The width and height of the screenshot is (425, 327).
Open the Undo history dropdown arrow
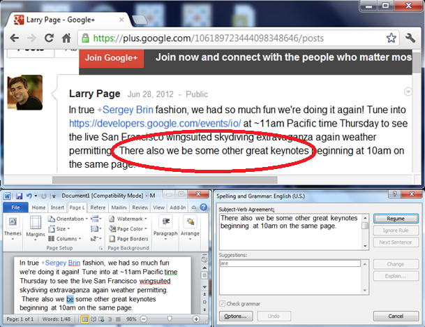point(36,196)
